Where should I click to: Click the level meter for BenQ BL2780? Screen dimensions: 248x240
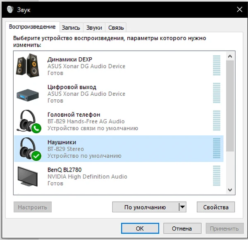point(217,176)
